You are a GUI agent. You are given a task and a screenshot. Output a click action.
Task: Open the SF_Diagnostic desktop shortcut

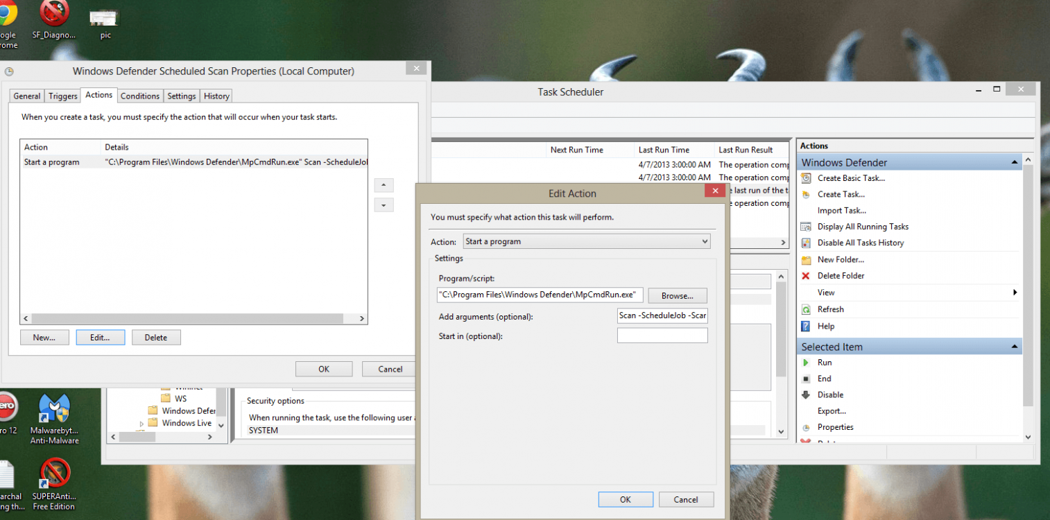tap(55, 21)
